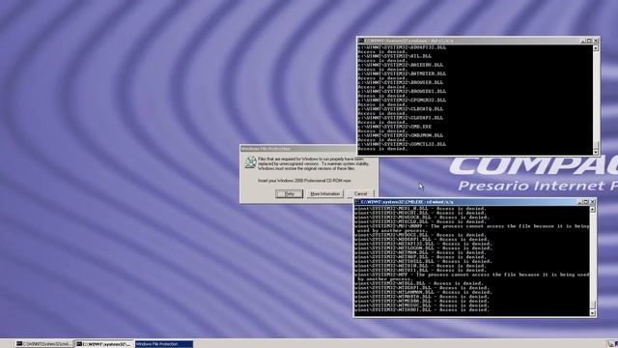Click 'Insert your Windows 2000 Professional CD-ROM now' text
This screenshot has width=618, height=348.
click(304, 181)
